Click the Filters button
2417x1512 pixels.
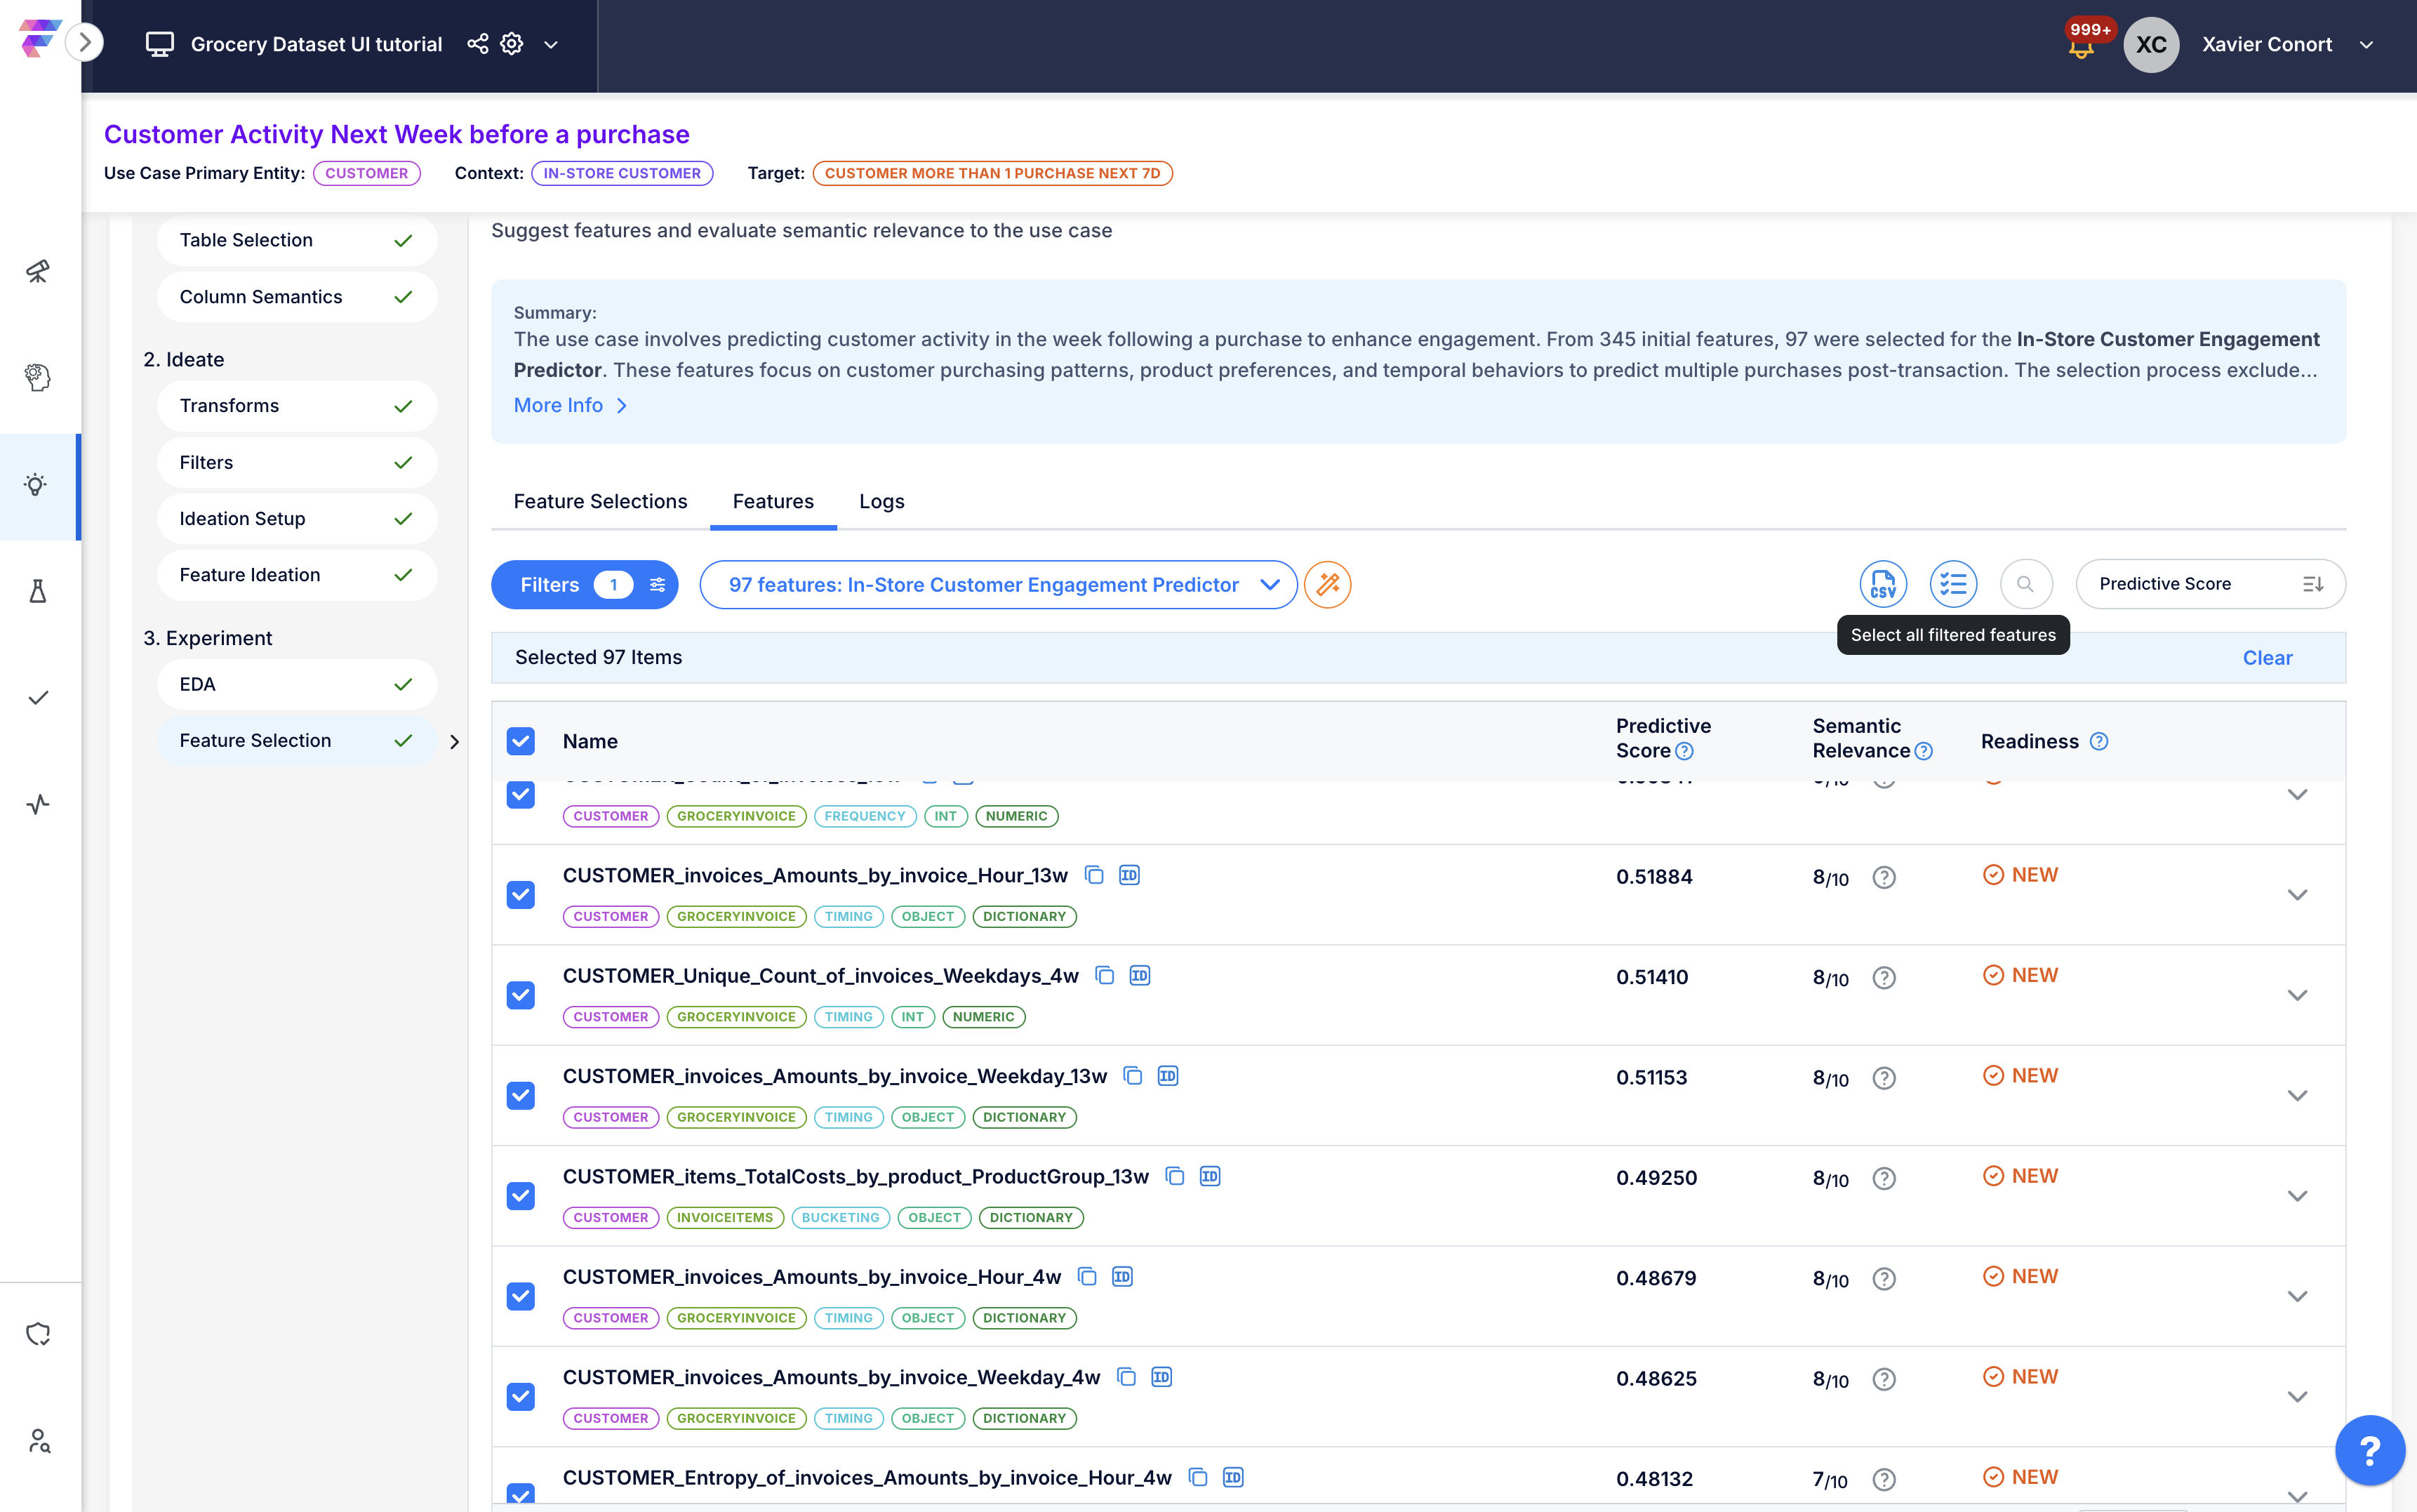point(584,584)
